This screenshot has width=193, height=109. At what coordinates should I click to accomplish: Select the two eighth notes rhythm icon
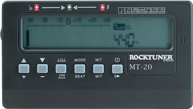[128, 11]
